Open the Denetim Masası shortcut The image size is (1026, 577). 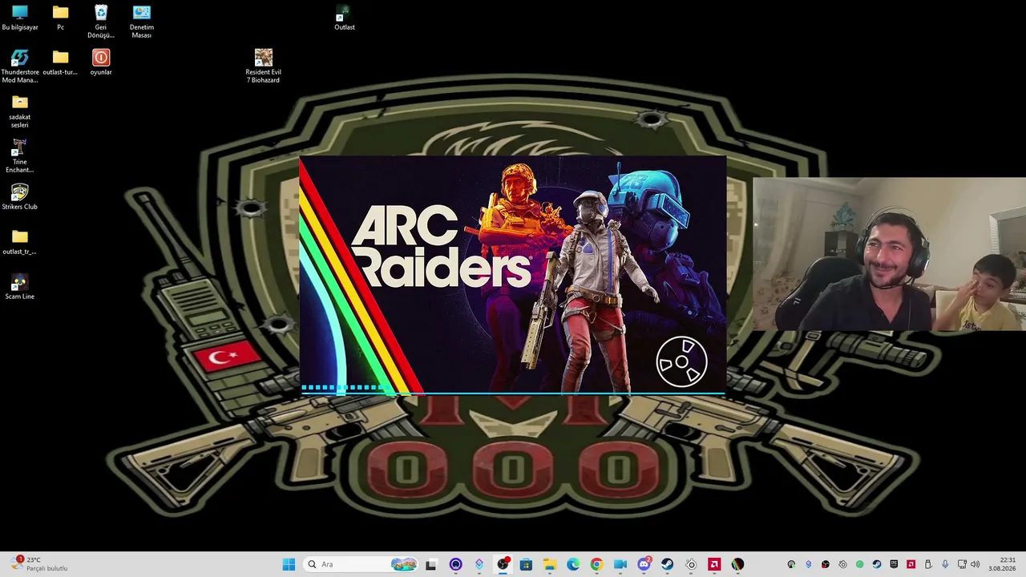click(142, 22)
